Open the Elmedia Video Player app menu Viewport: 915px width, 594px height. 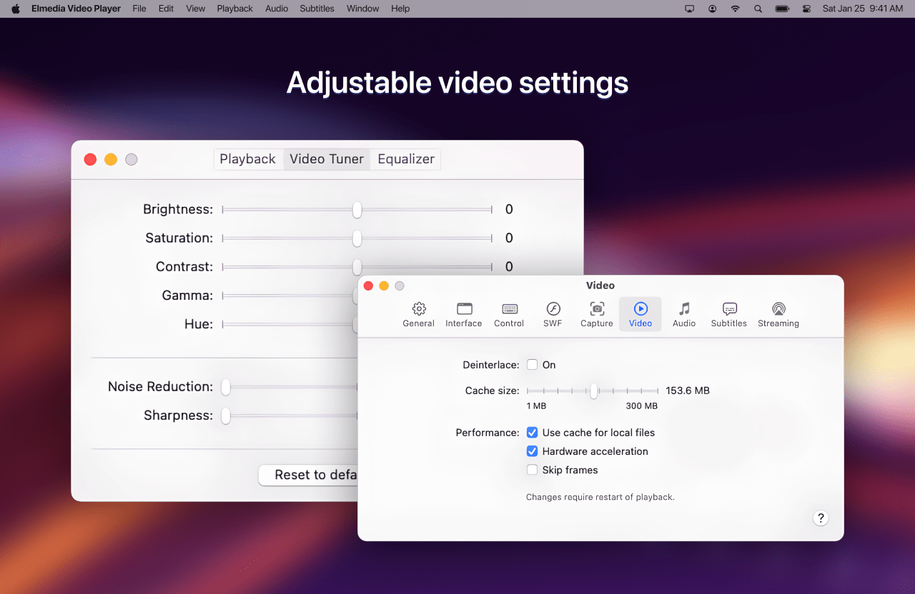76,9
